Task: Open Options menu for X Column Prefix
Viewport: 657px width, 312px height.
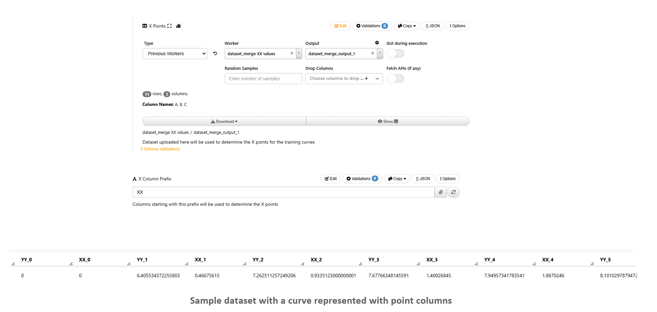Action: click(x=448, y=179)
